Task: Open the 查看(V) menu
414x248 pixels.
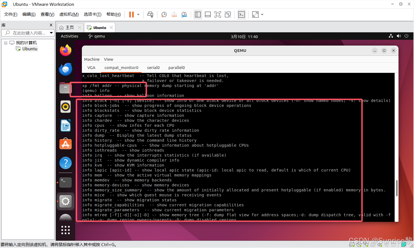Action: (x=47, y=14)
